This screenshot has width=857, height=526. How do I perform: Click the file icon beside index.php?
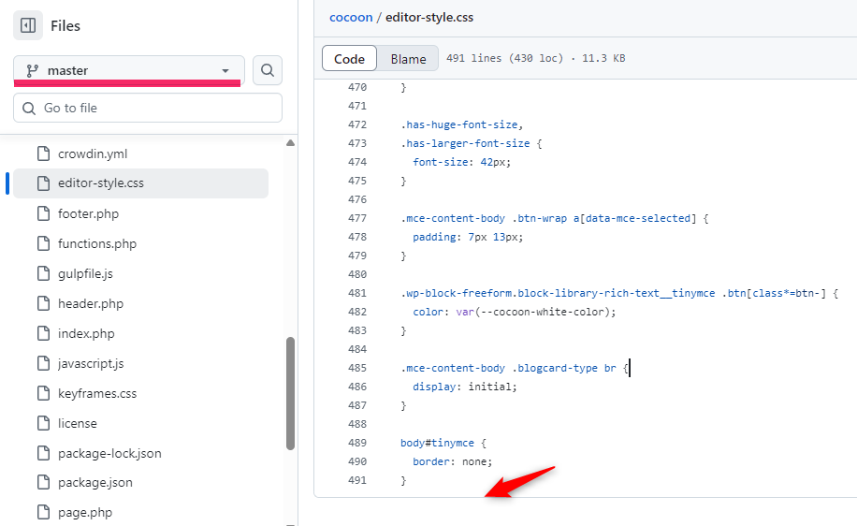[x=43, y=333]
